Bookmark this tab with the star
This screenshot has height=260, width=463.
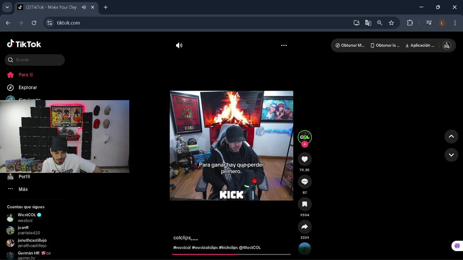[x=391, y=23]
